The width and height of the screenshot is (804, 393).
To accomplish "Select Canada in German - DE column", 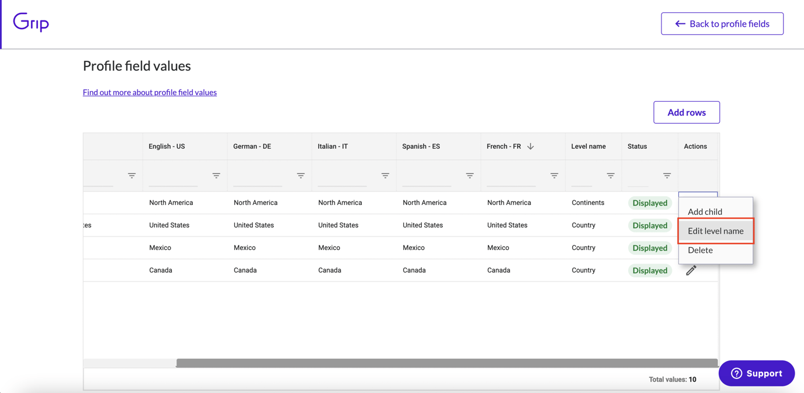I will click(x=245, y=270).
